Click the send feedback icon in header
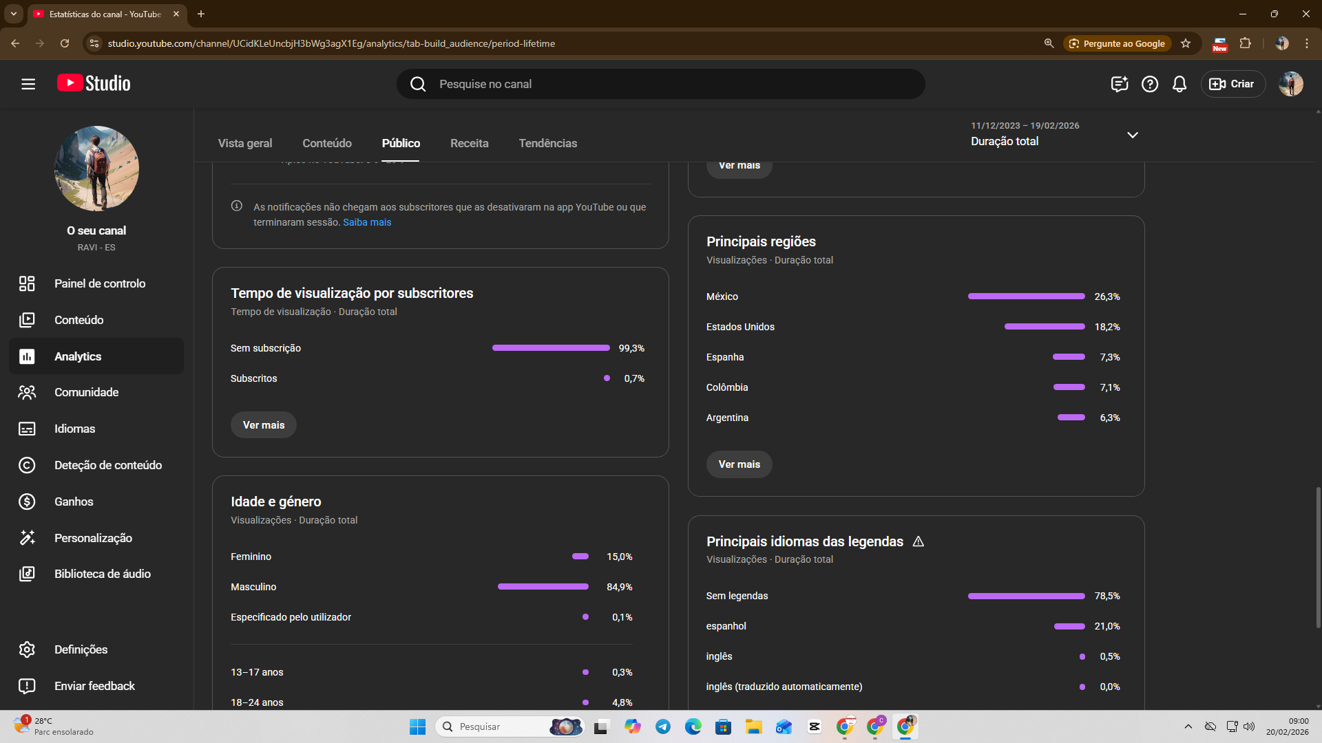Image resolution: width=1322 pixels, height=743 pixels. pos(1119,84)
